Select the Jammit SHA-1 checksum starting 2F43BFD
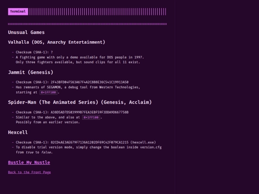The image size is (259, 194). pos(90,82)
